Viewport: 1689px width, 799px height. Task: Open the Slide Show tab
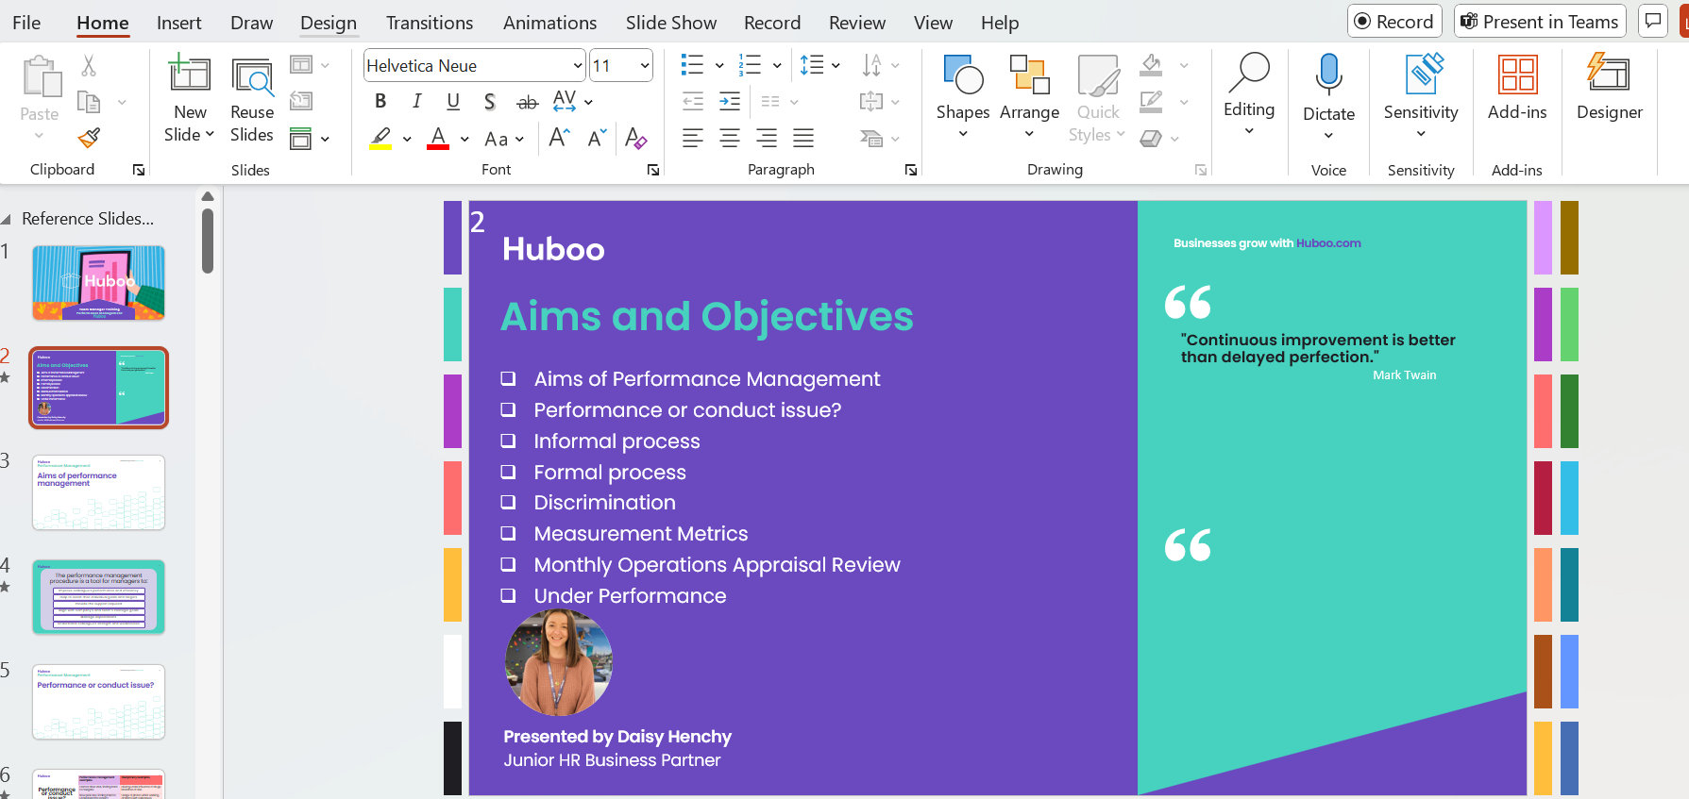pos(670,23)
